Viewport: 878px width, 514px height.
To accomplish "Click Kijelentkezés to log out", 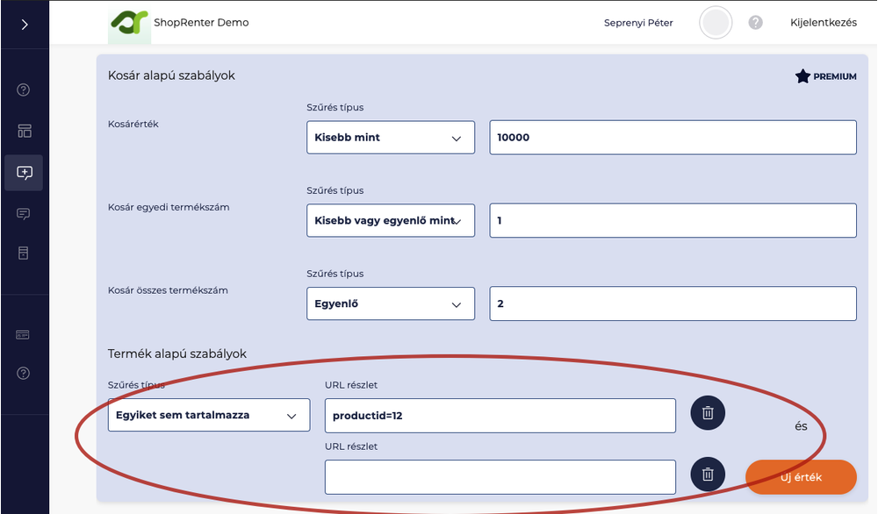I will (x=823, y=23).
